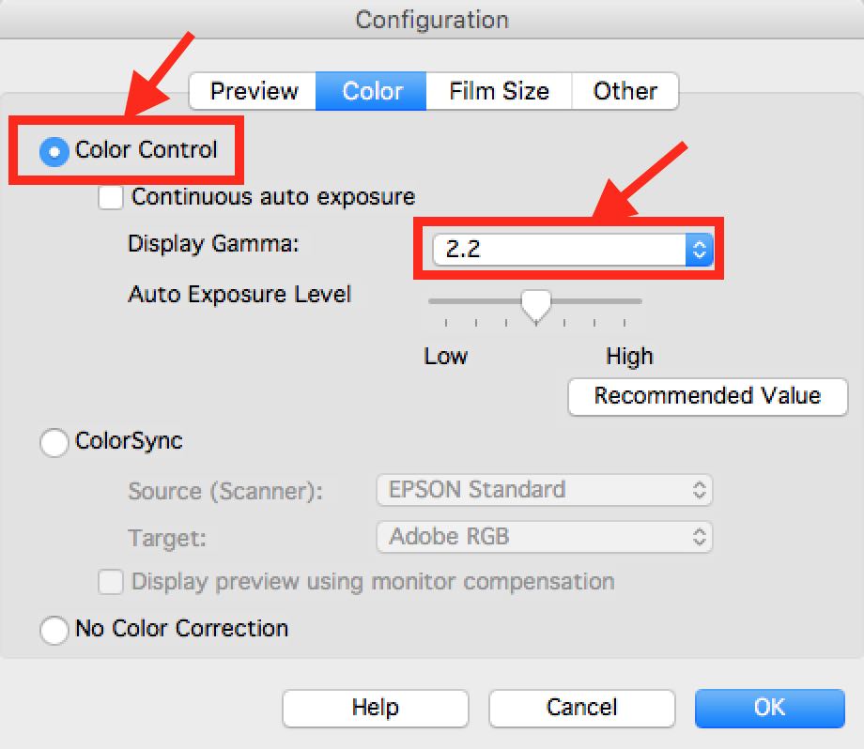The width and height of the screenshot is (864, 749).
Task: Select No Color Correction option
Action: [54, 629]
